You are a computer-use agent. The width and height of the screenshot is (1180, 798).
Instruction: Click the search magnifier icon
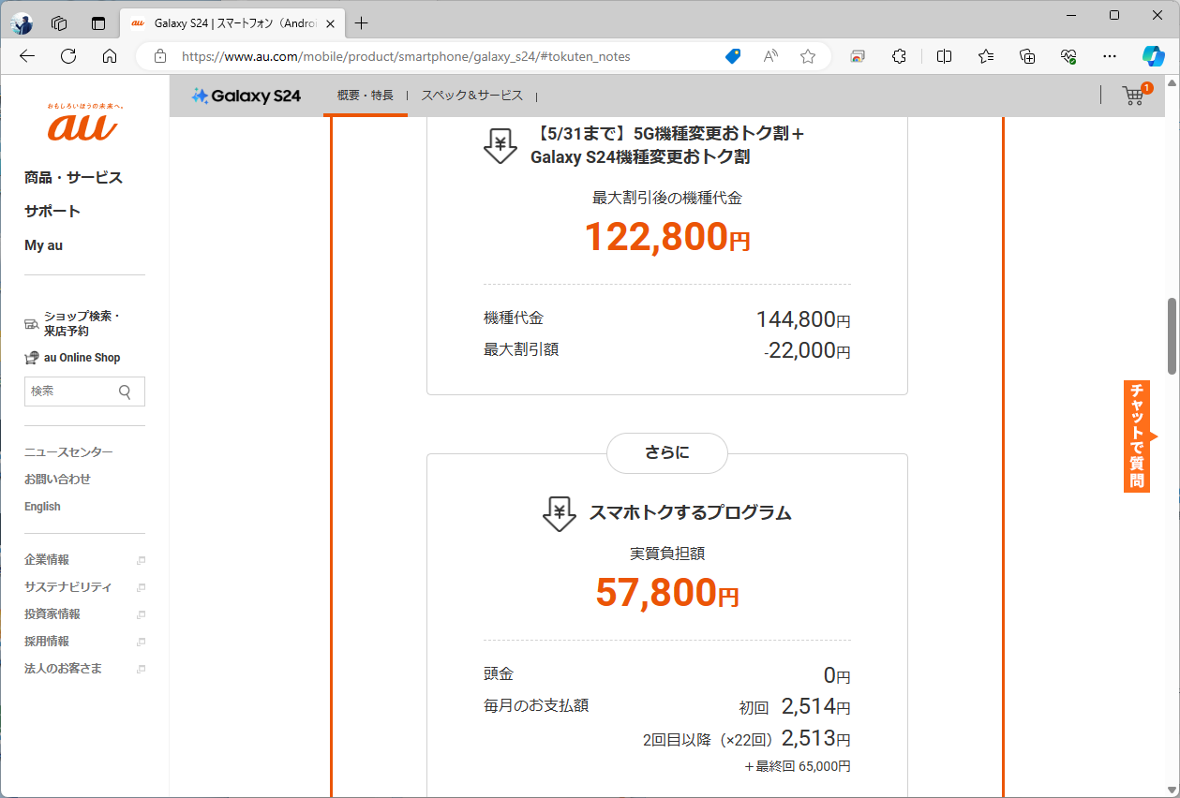(x=125, y=392)
